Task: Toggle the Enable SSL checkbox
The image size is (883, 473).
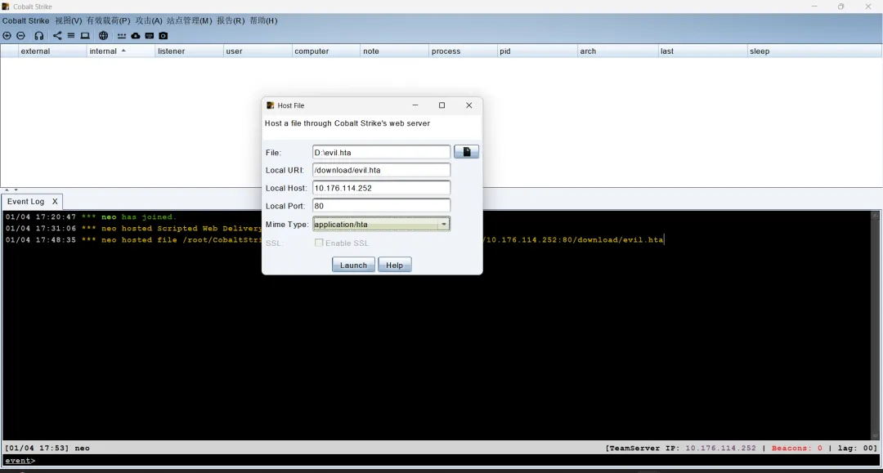Action: [x=319, y=243]
